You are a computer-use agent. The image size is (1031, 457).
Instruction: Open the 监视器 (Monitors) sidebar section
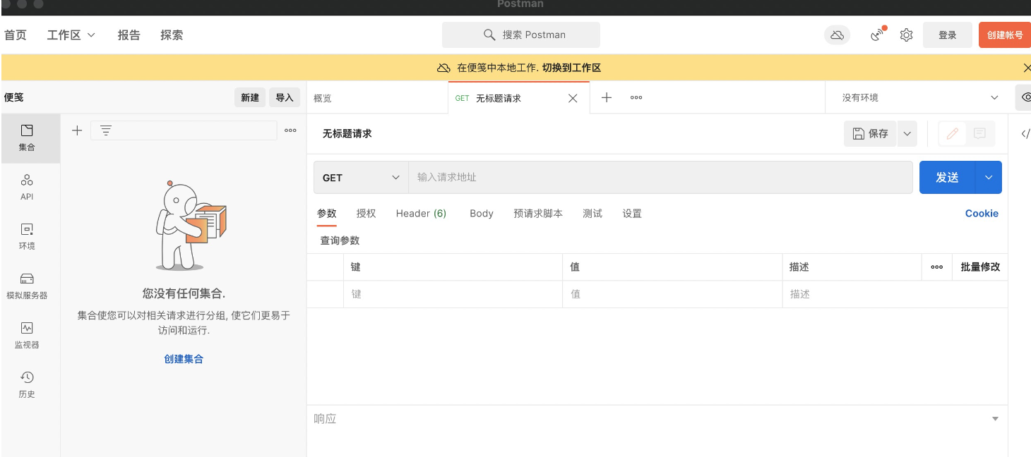pos(27,336)
